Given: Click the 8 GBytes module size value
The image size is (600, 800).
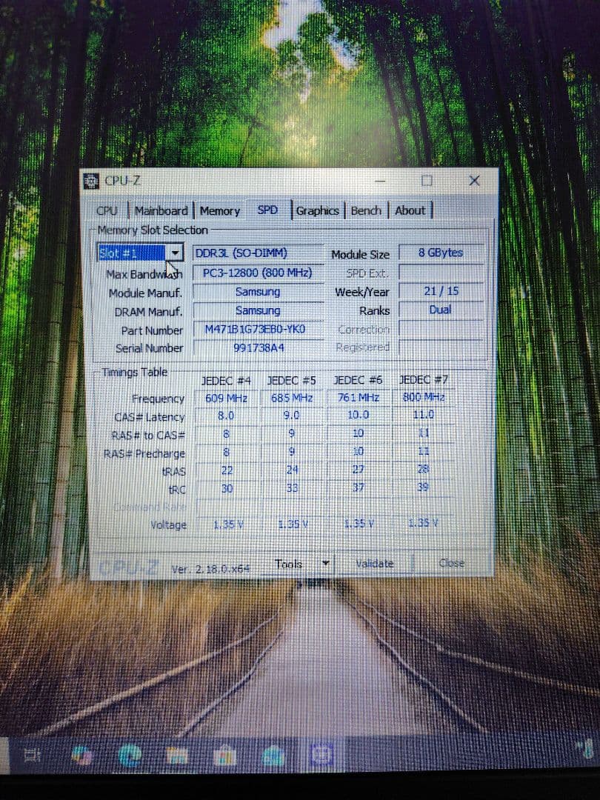Looking at the screenshot, I should pyautogui.click(x=441, y=253).
